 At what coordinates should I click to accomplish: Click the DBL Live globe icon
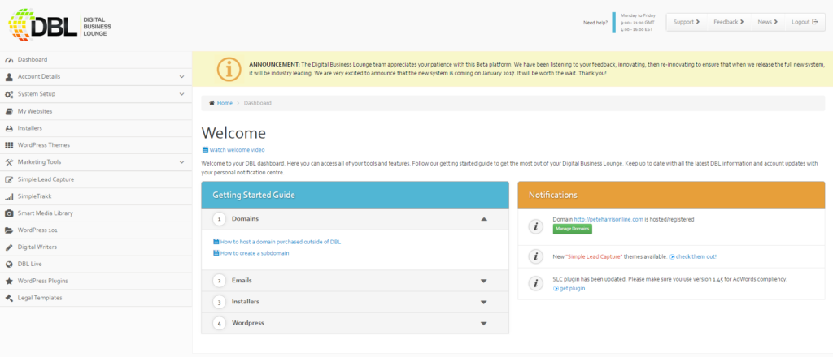[x=9, y=264]
